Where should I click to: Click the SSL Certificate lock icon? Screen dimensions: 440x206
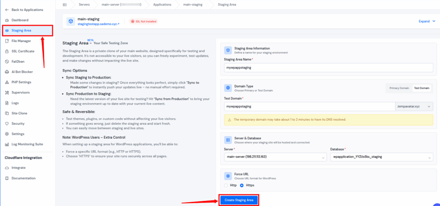(6, 51)
